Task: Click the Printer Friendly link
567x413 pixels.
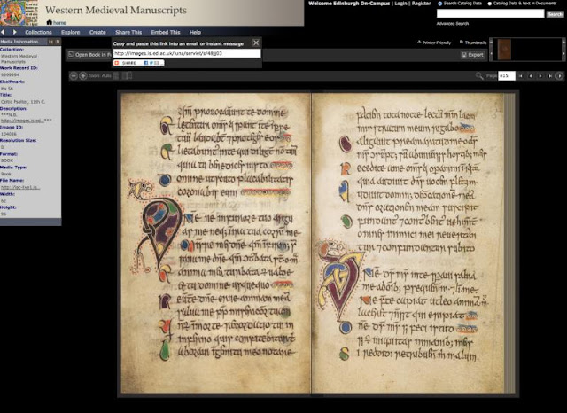Action: [x=434, y=43]
